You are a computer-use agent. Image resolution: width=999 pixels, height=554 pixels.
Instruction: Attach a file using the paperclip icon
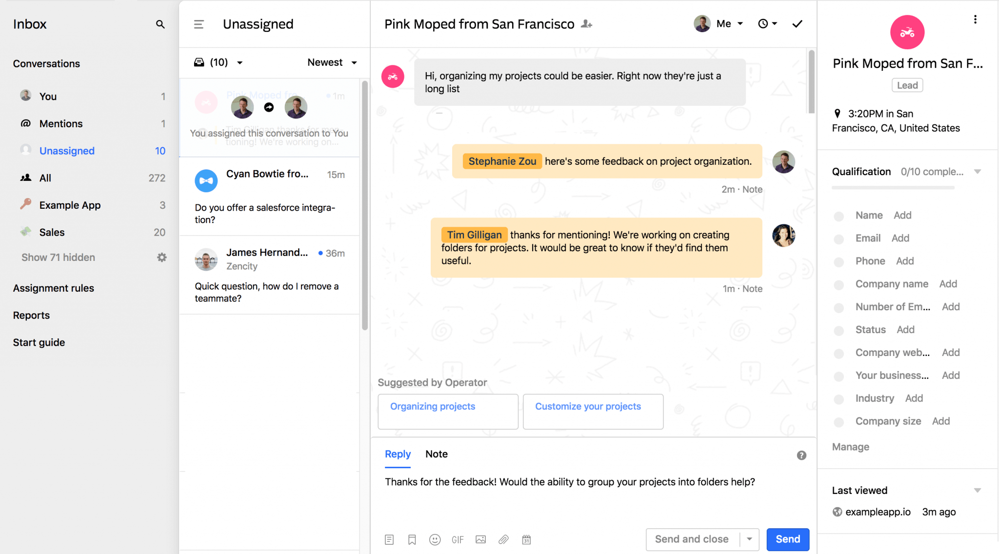click(503, 539)
